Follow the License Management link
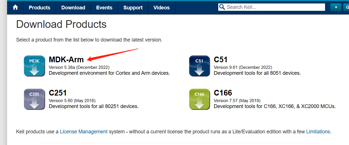The height and width of the screenshot is (145, 349). (84, 132)
